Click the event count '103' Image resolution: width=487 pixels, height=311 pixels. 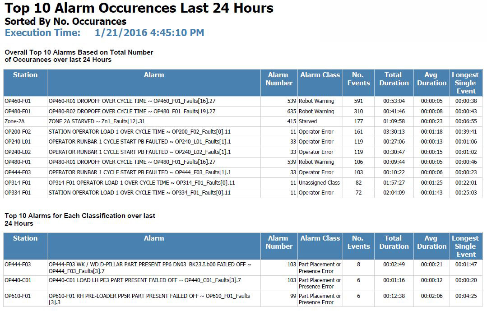point(358,172)
